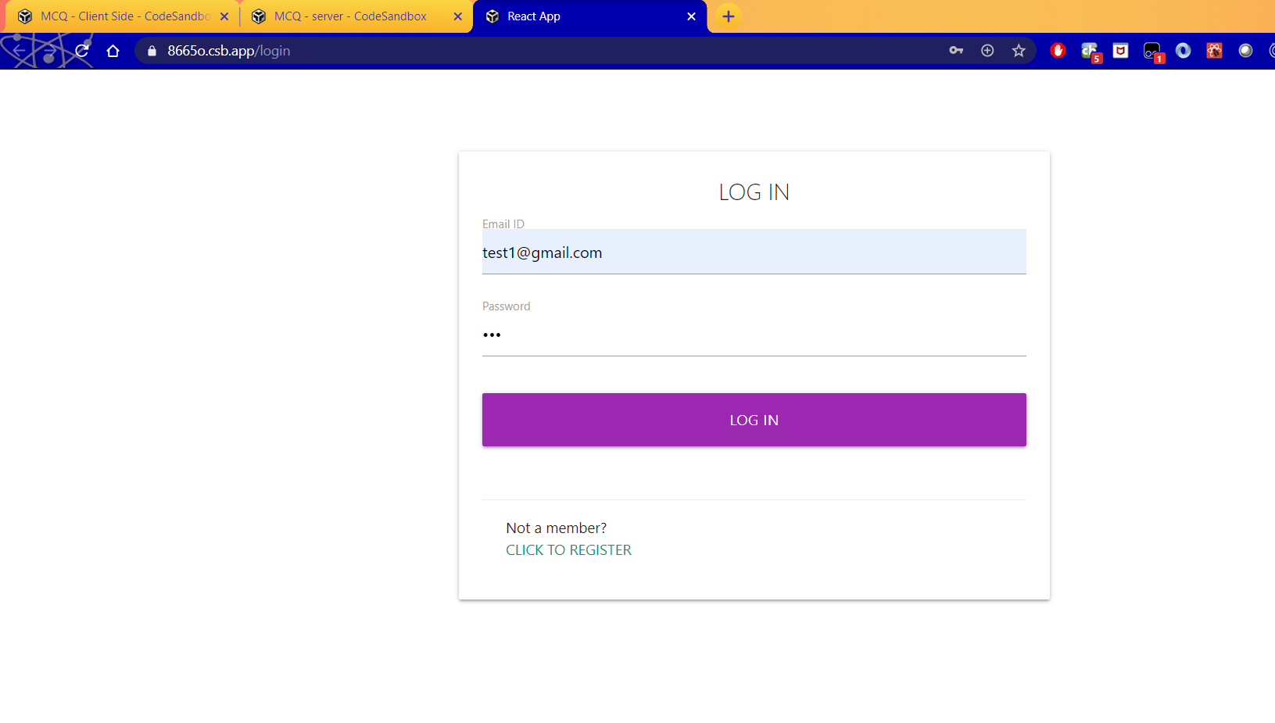Screen dimensions: 1275x723
Task: Open the extension showing badge count 1
Action: coord(1152,50)
